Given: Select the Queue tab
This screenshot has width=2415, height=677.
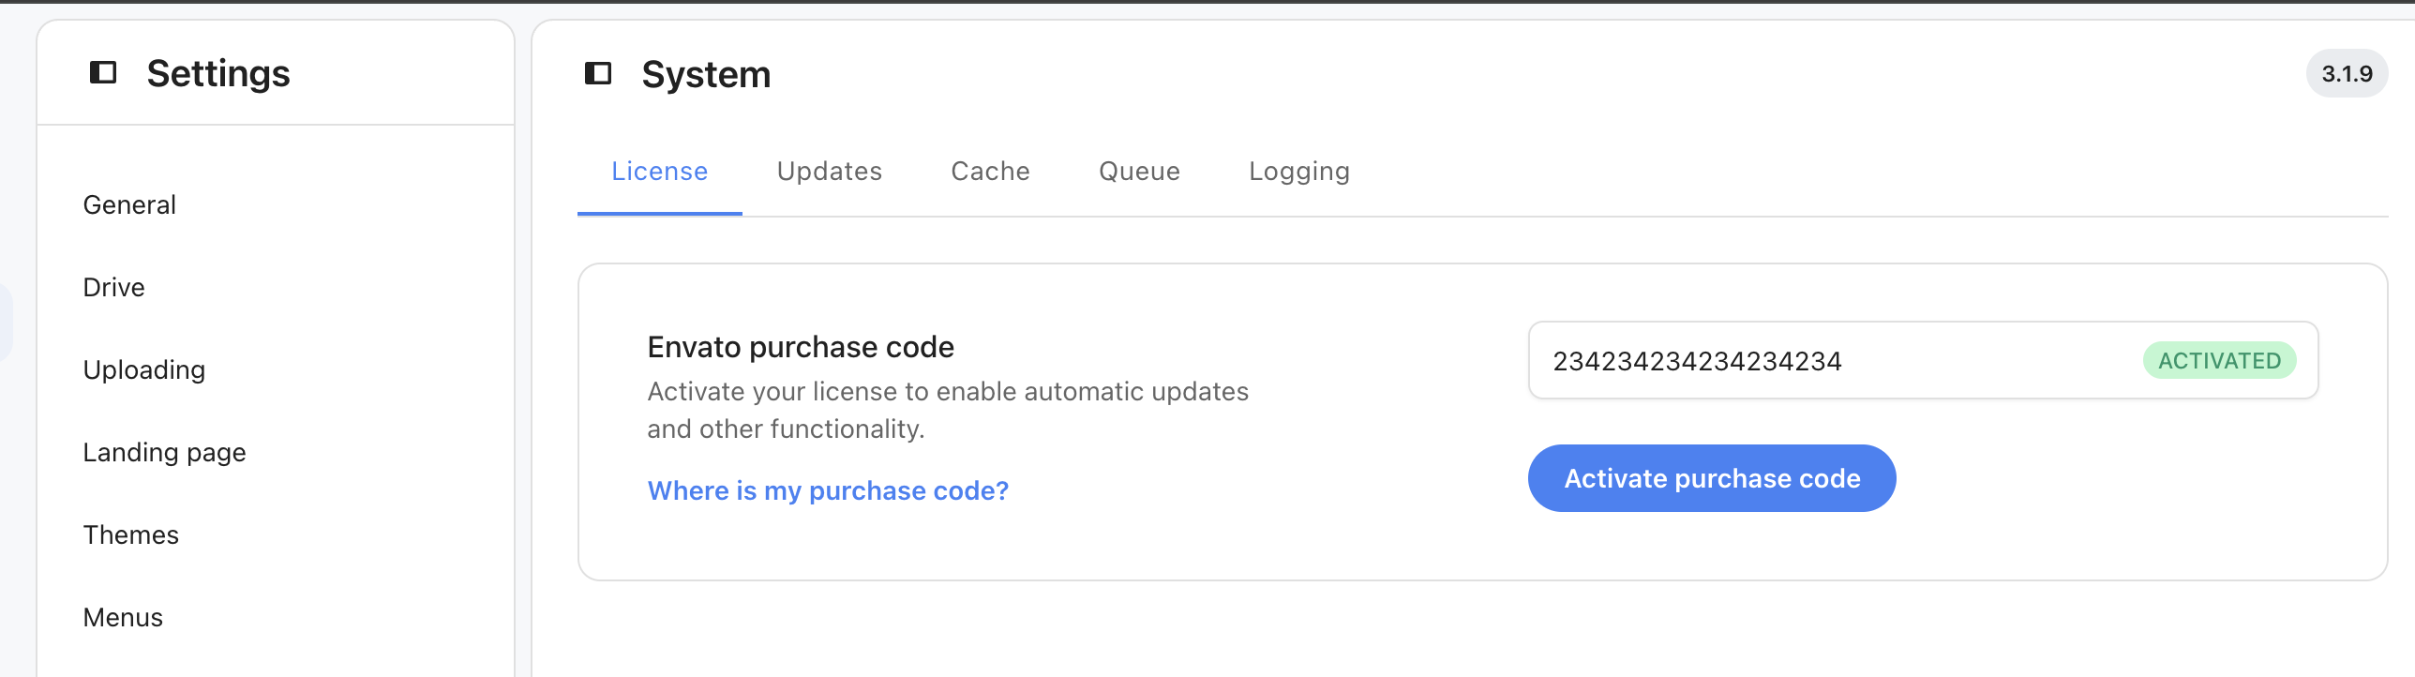Looking at the screenshot, I should tap(1139, 172).
